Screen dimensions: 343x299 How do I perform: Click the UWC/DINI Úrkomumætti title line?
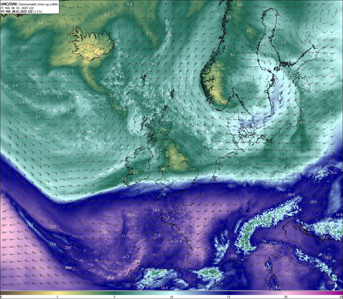pos(29,4)
